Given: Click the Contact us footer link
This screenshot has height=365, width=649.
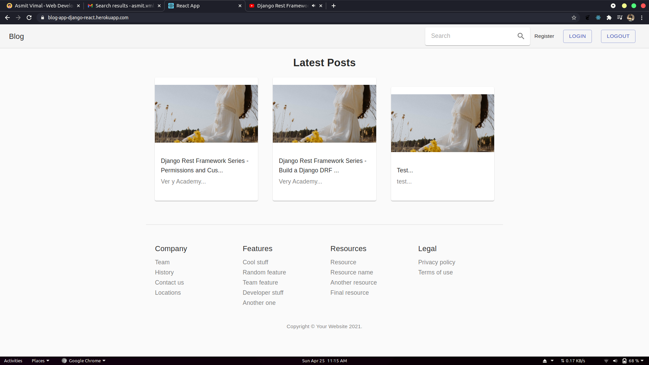Looking at the screenshot, I should [169, 283].
